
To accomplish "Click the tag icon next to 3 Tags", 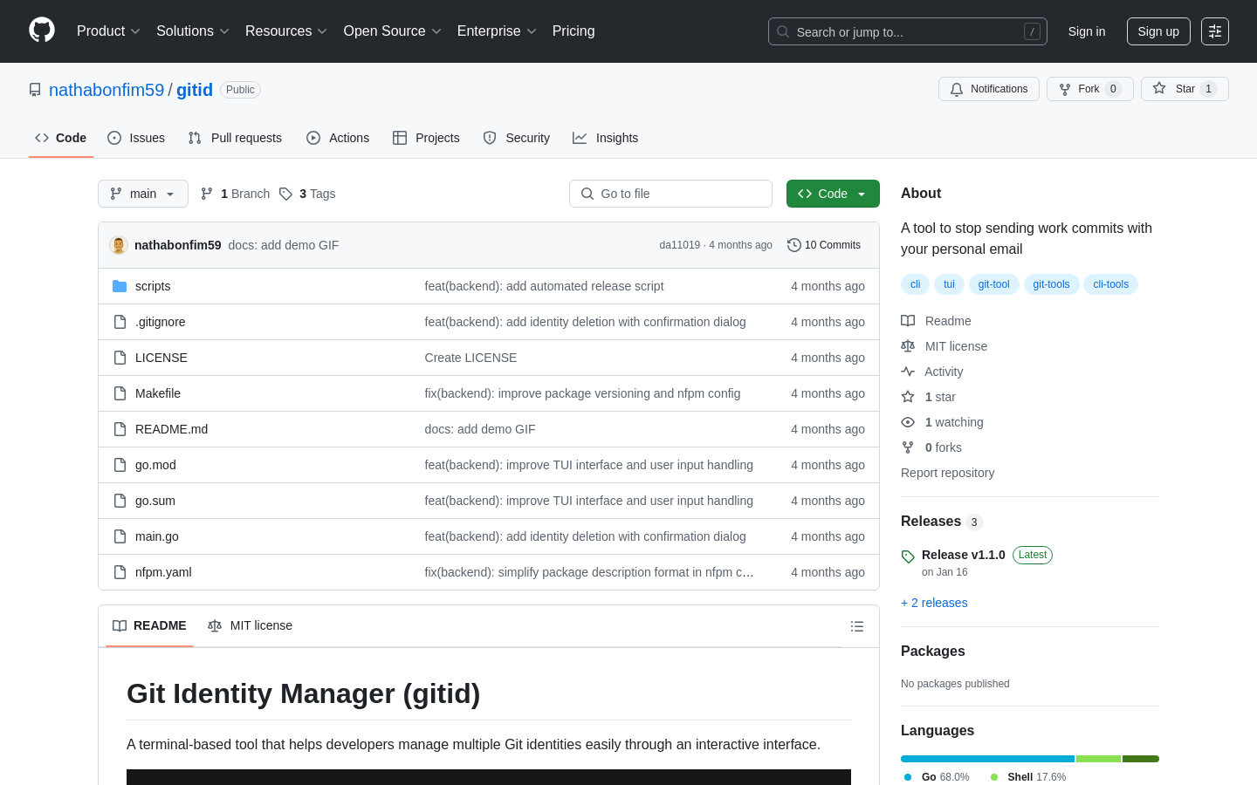I will [x=285, y=194].
